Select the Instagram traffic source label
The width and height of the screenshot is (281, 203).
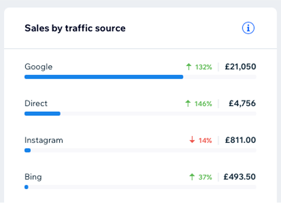tap(44, 140)
